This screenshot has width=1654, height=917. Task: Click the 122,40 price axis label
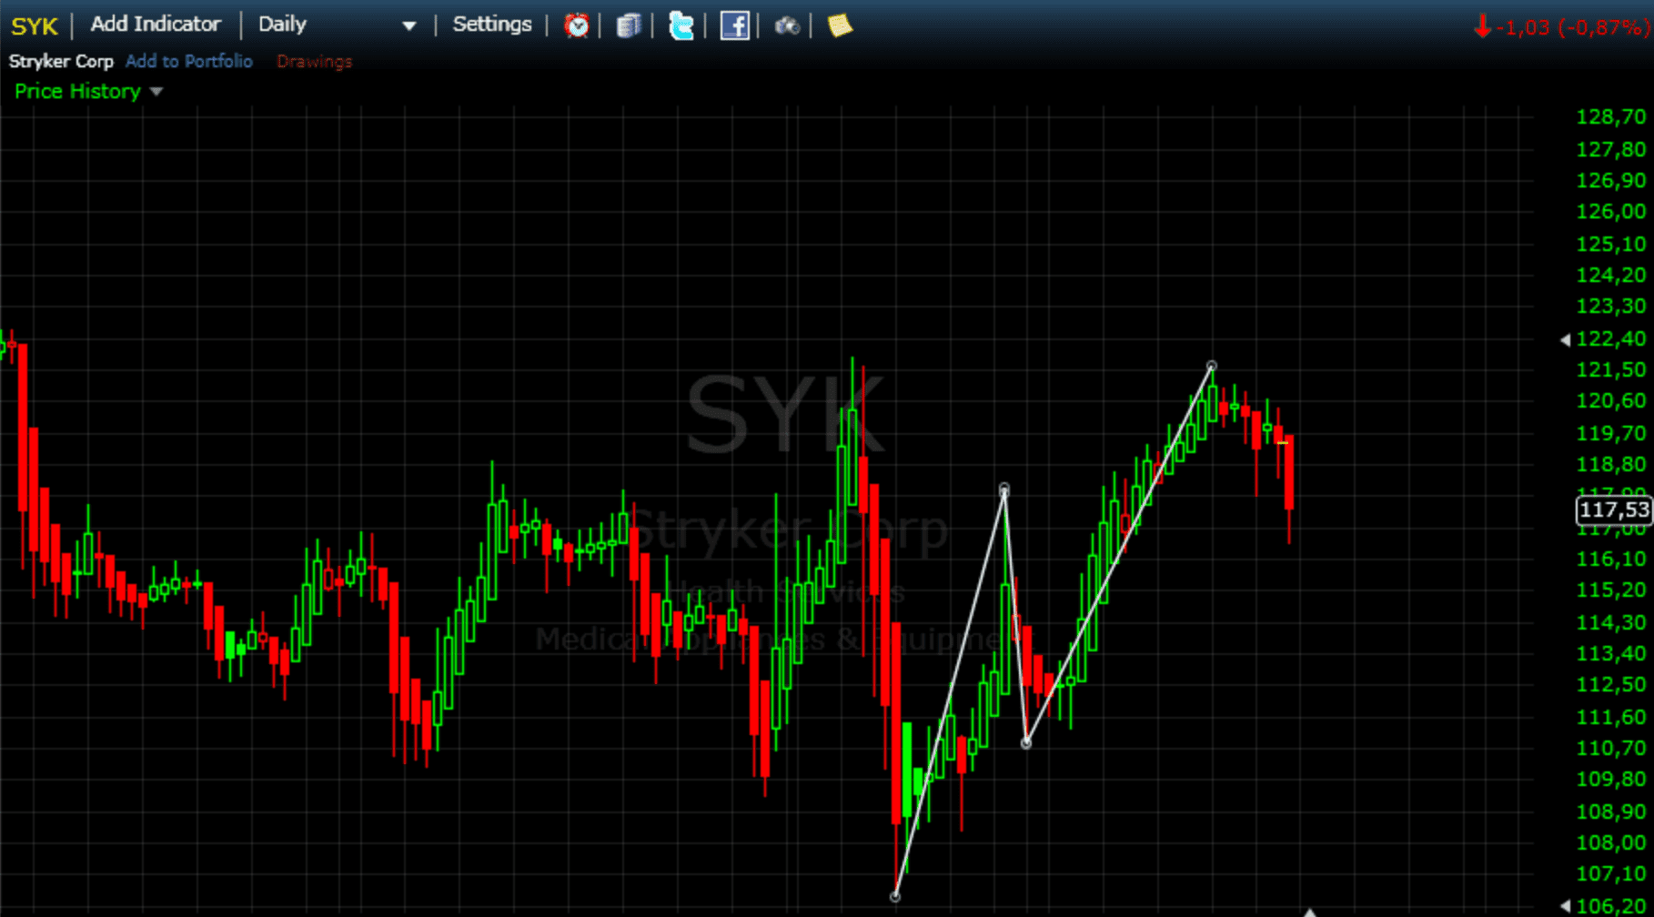(1611, 338)
